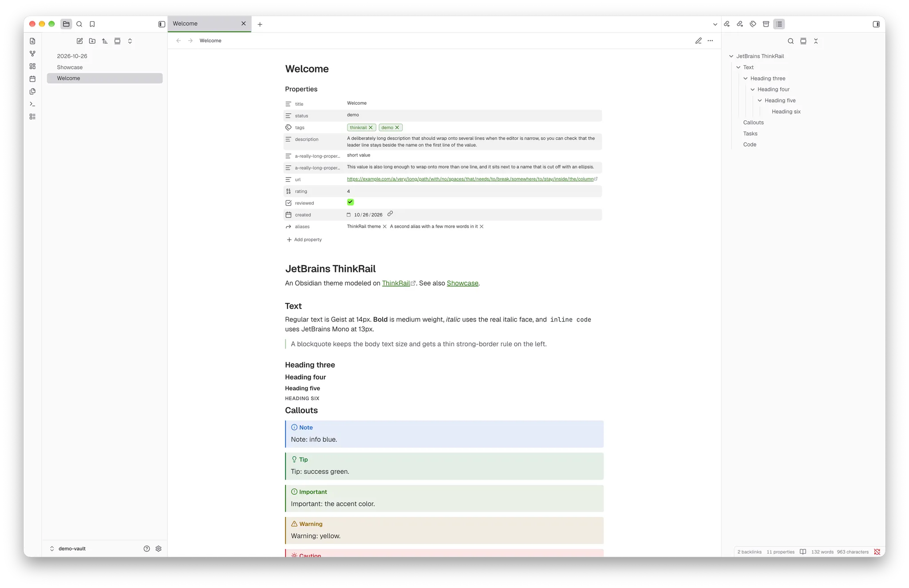909x588 pixels.
Task: Open the tags pane icon
Action: (753, 24)
